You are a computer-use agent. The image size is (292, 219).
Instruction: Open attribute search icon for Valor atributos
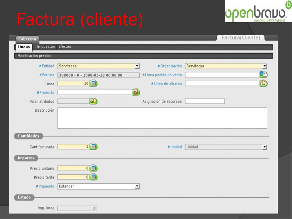click(x=93, y=101)
